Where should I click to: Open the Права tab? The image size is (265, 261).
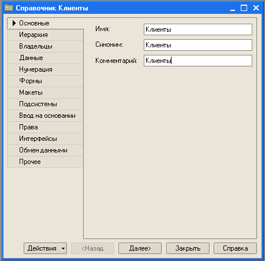tap(46, 127)
